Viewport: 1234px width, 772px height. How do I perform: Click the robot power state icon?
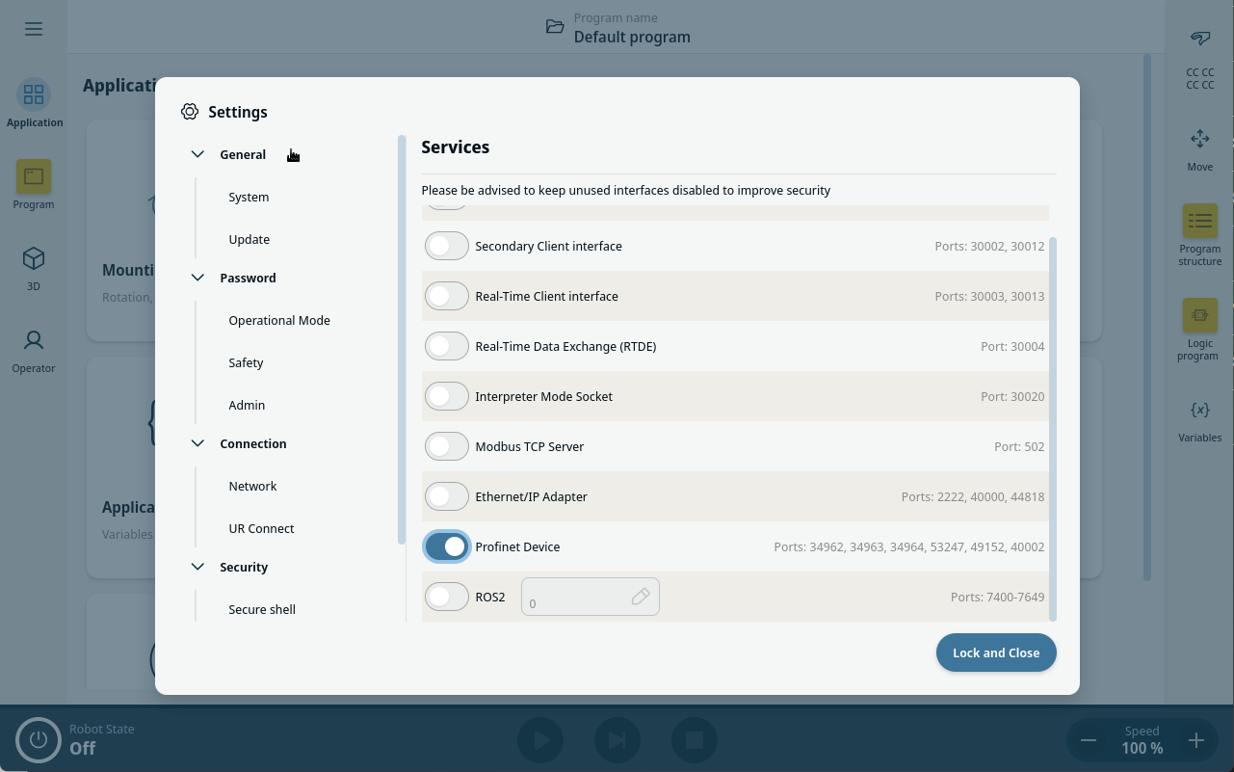tap(39, 740)
